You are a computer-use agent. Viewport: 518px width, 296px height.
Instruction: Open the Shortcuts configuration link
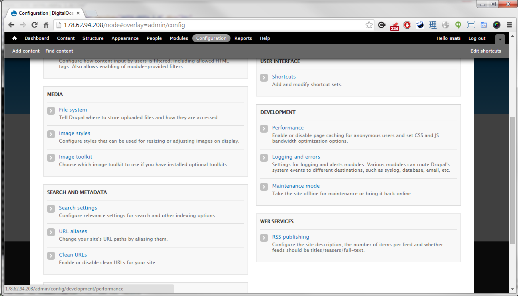tap(284, 77)
